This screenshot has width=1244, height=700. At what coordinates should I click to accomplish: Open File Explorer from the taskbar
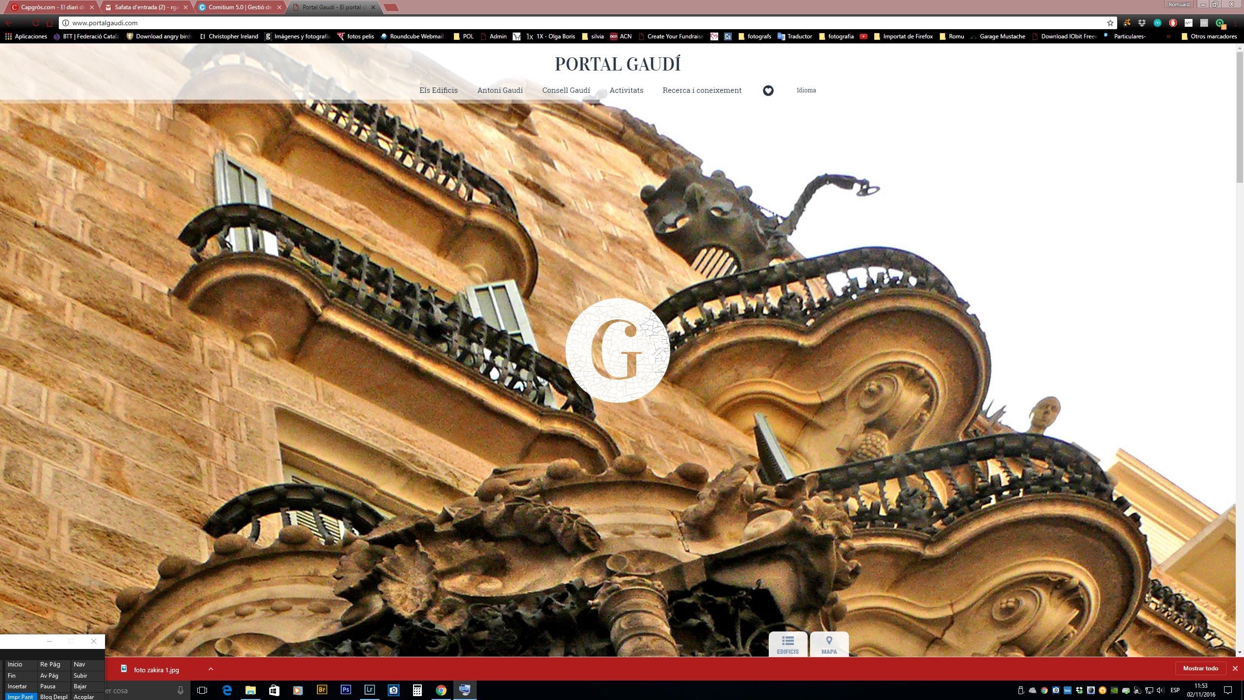(250, 690)
